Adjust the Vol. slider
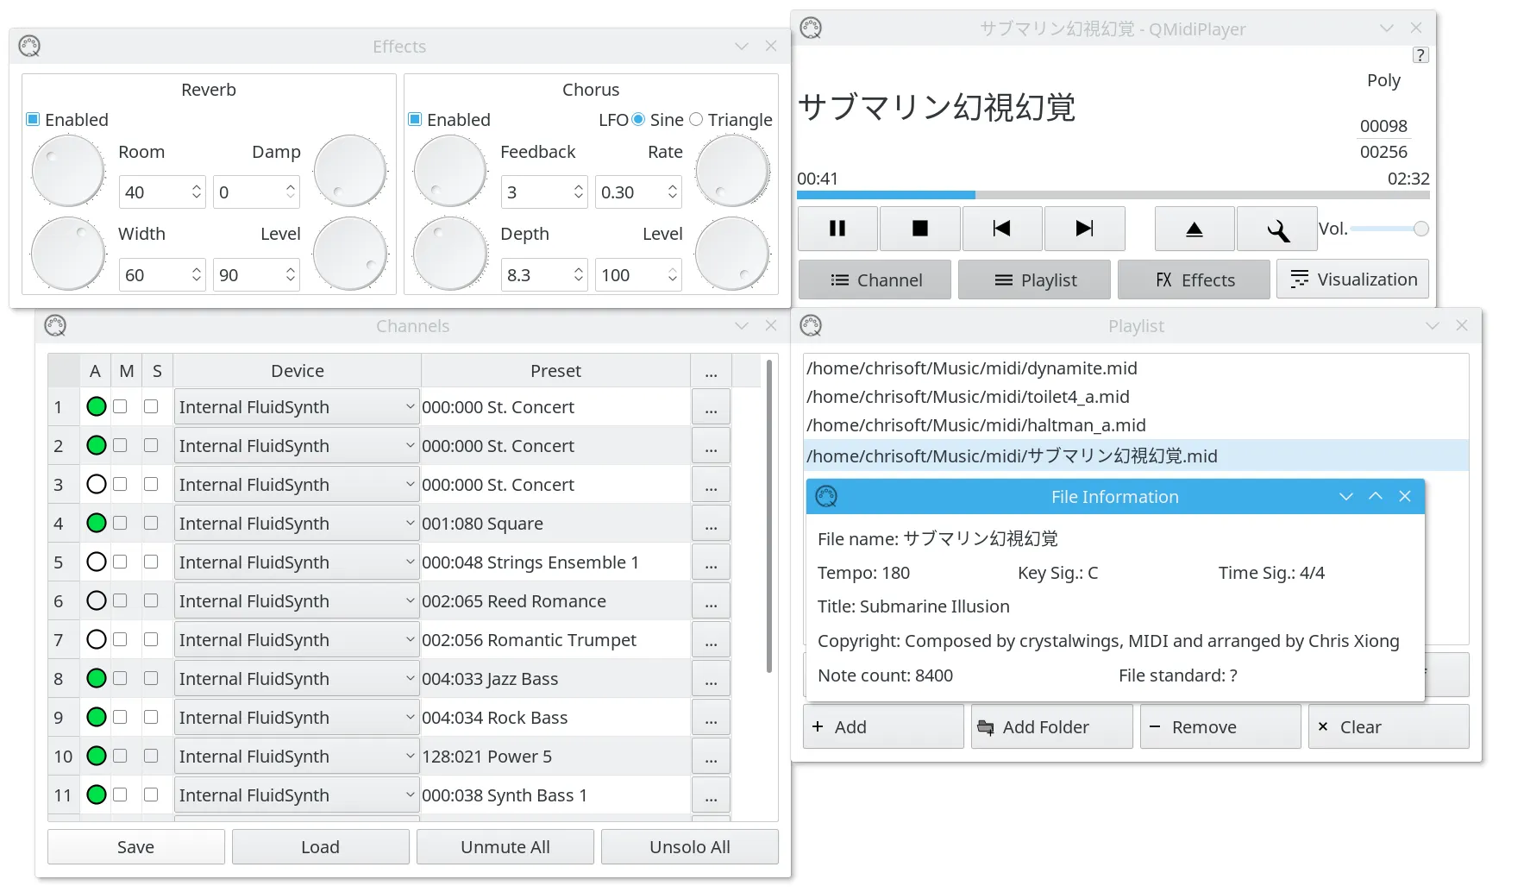 (x=1390, y=229)
